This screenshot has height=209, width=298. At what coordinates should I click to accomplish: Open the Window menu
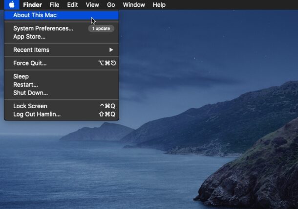(x=134, y=5)
